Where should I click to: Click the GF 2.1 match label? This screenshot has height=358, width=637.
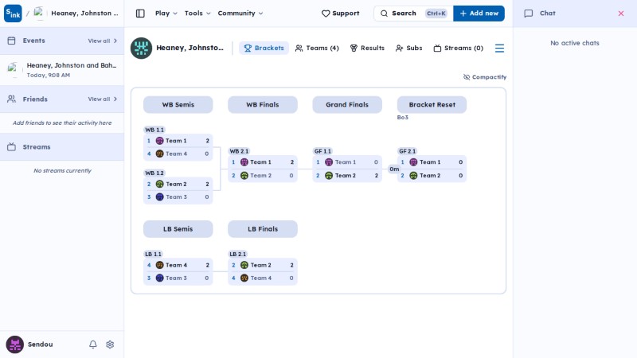pyautogui.click(x=408, y=151)
